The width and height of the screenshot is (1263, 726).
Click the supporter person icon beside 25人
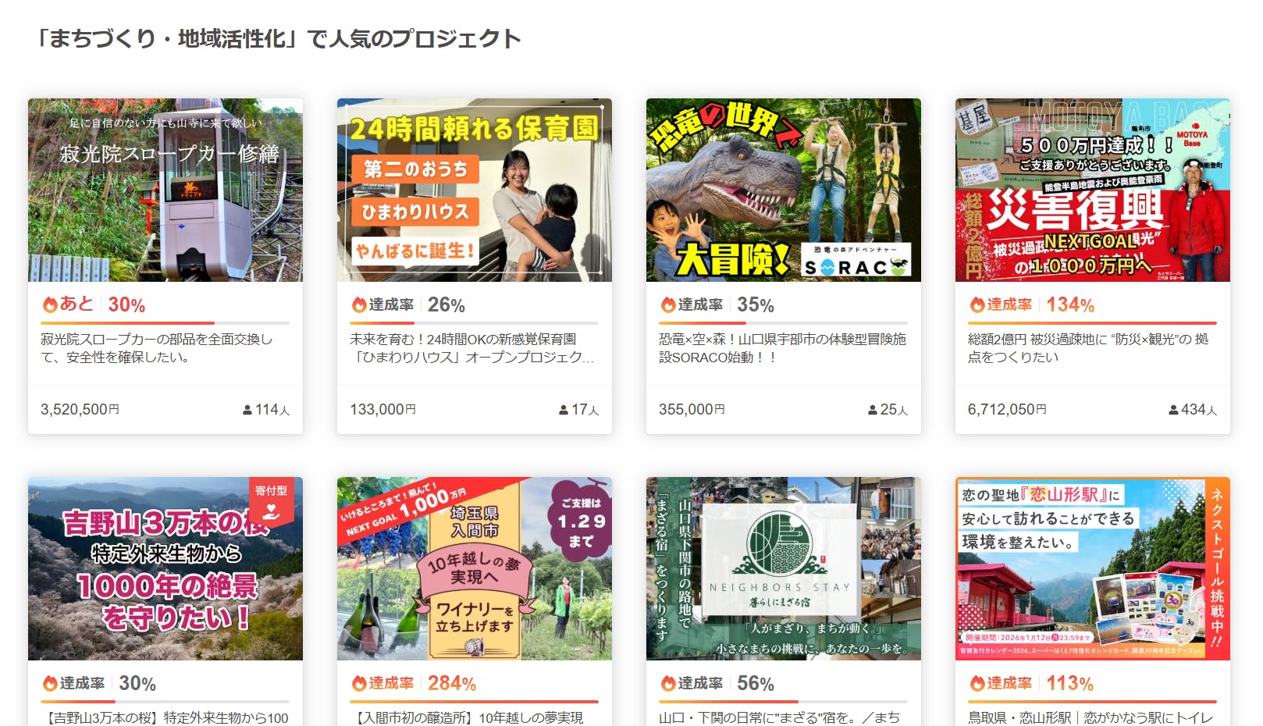[873, 410]
